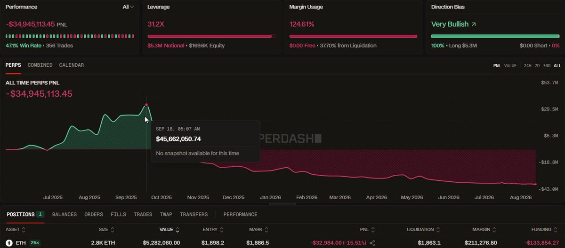The image size is (565, 248).
Task: Open the PERFORMANCE tab in bottom panel
Action: [240, 214]
